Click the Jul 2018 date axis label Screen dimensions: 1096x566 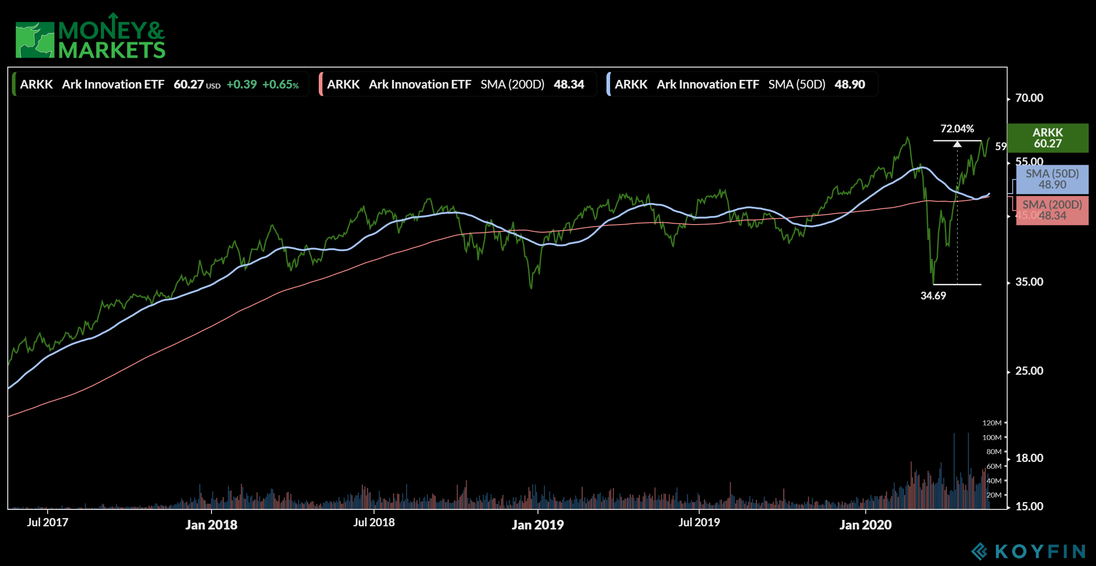[374, 523]
